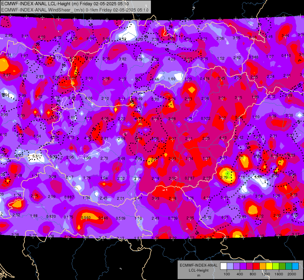Image resolution: width=304 pixels, height=280 pixels.
Task: Select the sky blue swatch ending the legend
Action: (295, 266)
